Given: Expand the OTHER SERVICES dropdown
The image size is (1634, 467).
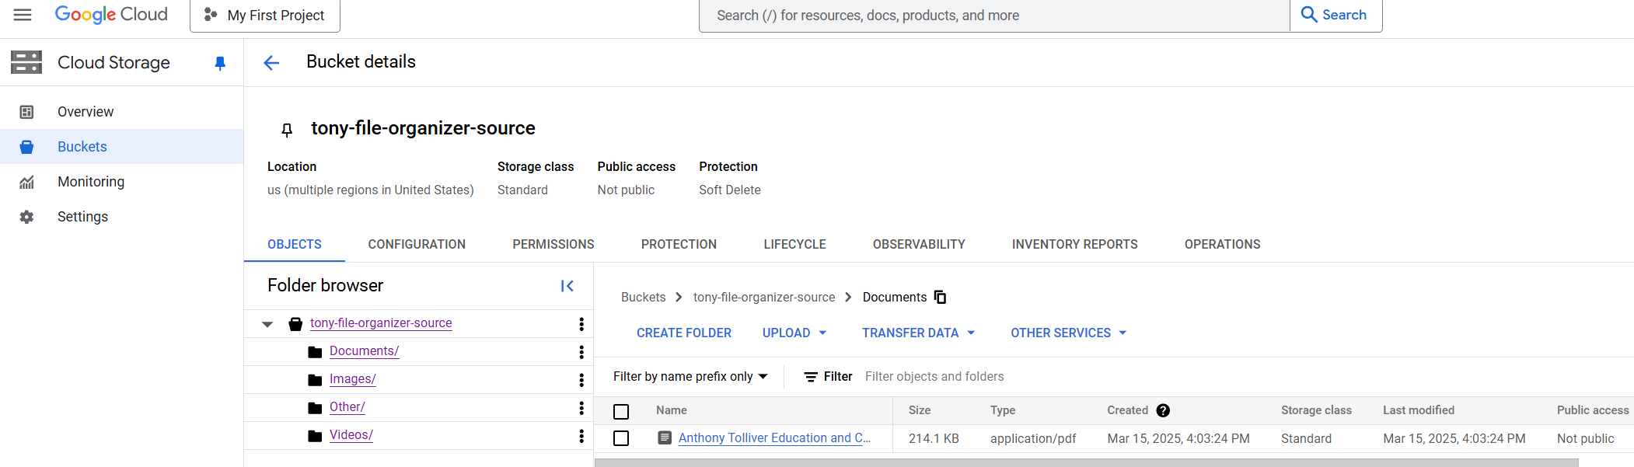Looking at the screenshot, I should pyautogui.click(x=1069, y=333).
